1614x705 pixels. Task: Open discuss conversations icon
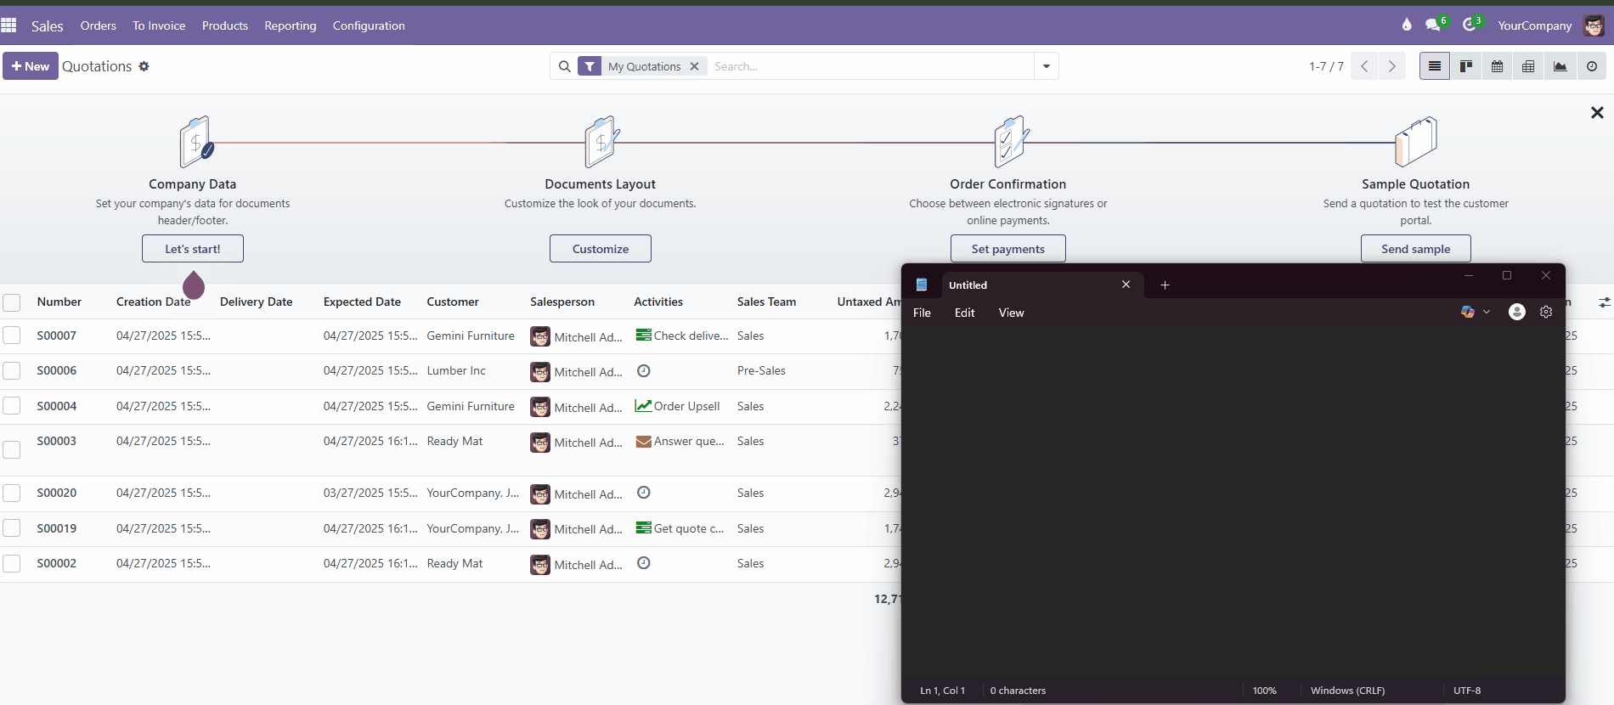(1434, 25)
